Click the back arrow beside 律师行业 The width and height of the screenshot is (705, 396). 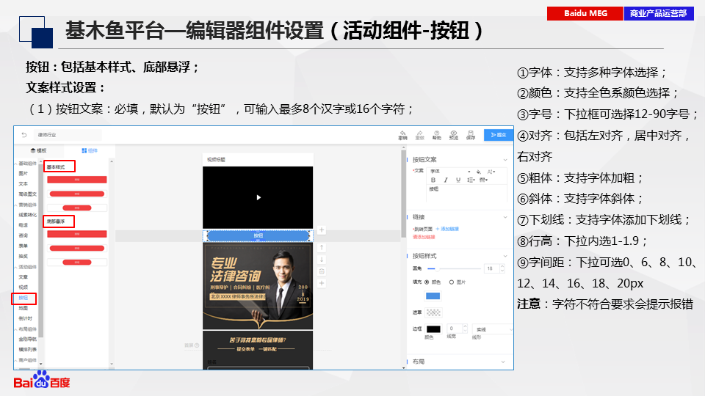click(x=24, y=135)
